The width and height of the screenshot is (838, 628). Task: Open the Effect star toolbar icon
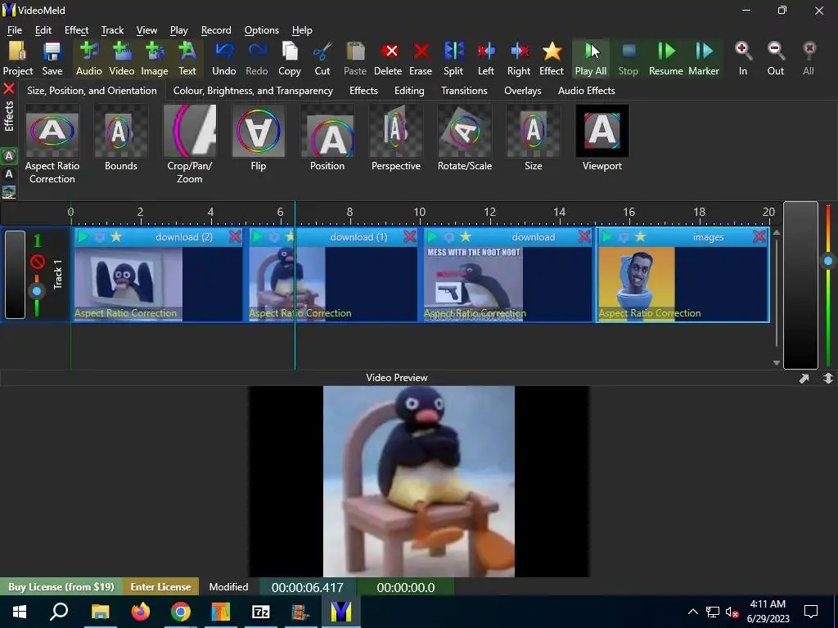(x=552, y=58)
